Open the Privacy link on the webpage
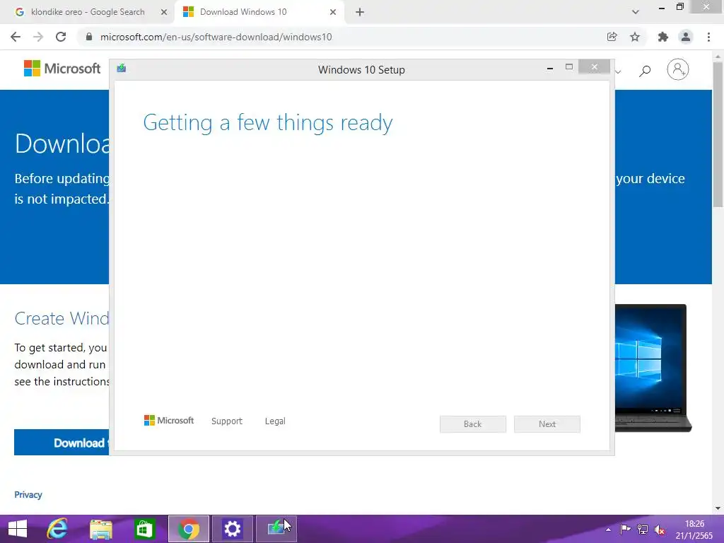 [x=28, y=494]
